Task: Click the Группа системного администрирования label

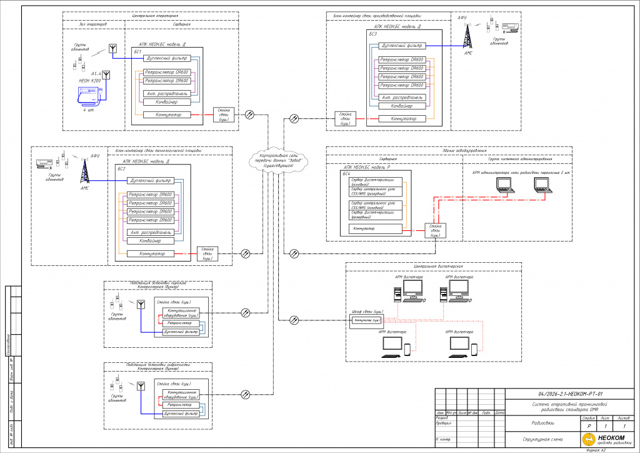Action: tap(520, 160)
